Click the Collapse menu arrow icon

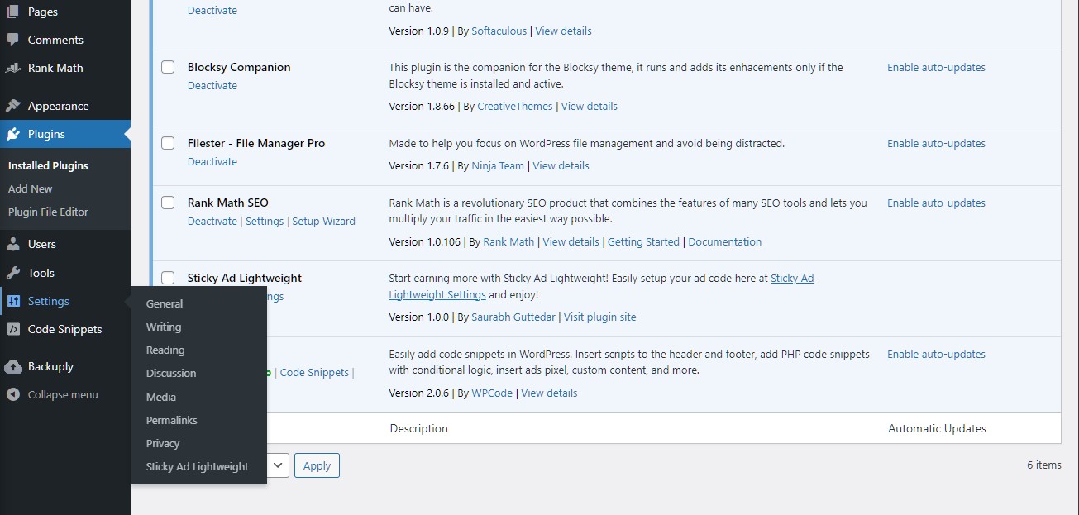click(x=13, y=394)
